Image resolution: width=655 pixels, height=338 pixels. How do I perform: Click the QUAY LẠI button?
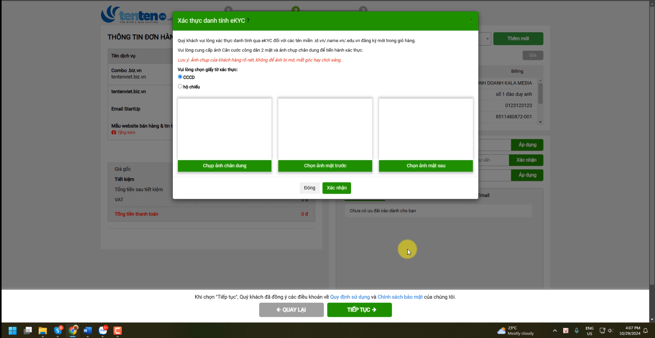(x=291, y=310)
